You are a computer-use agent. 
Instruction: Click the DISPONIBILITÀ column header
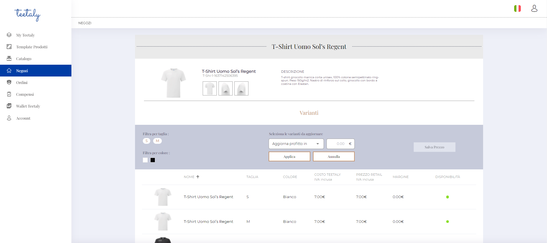(448, 177)
